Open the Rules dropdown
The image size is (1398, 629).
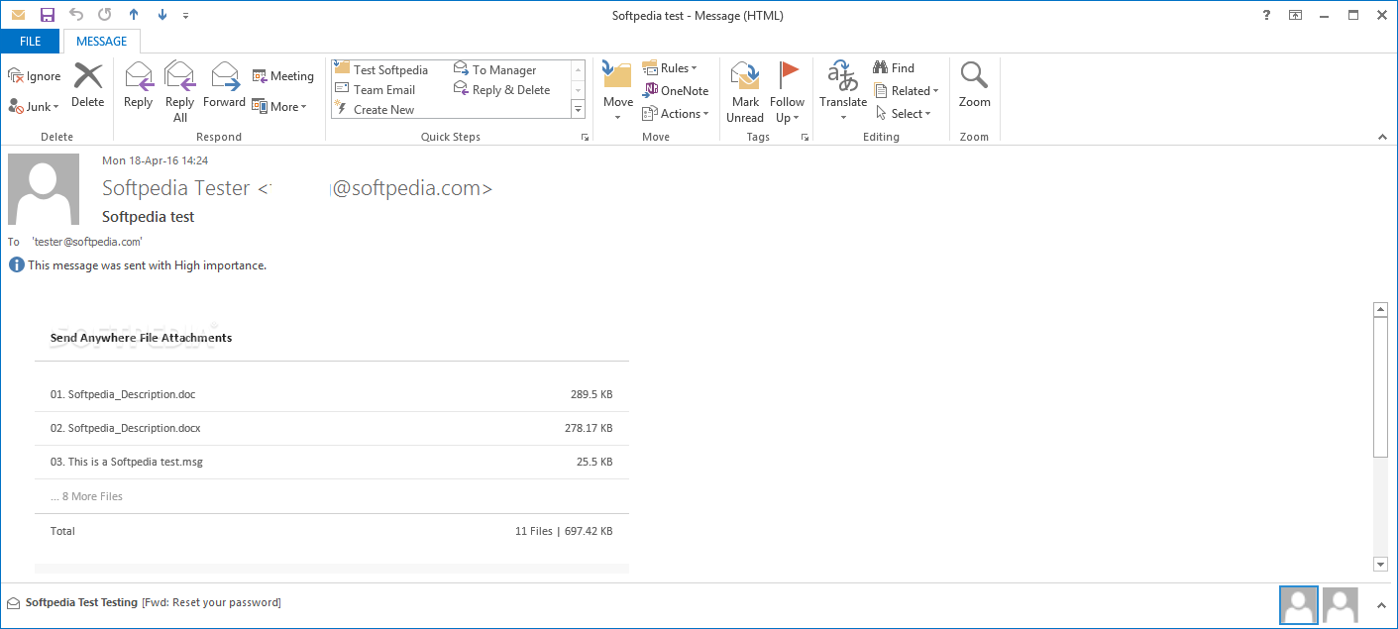coord(670,67)
